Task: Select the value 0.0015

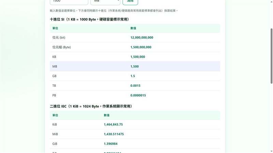Action: (135, 86)
